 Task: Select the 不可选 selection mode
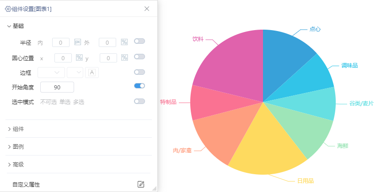point(48,102)
